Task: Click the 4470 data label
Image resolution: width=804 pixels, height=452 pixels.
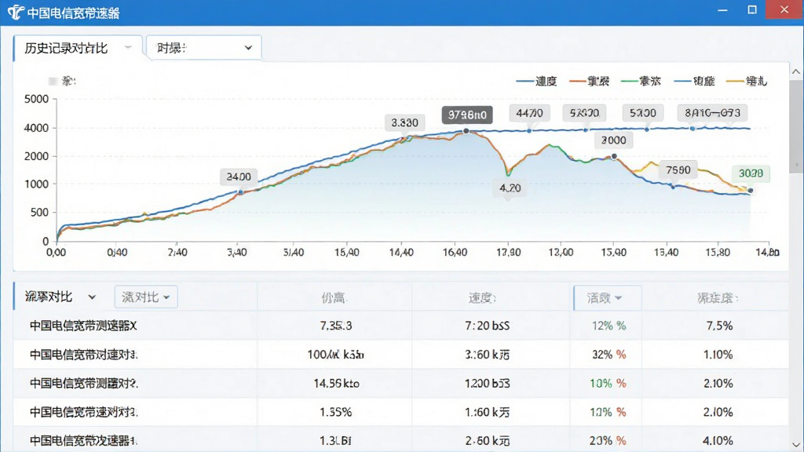Action: point(530,113)
